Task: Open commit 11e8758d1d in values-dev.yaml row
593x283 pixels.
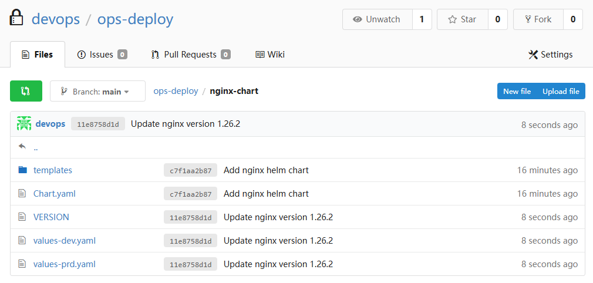Action: [x=191, y=241]
